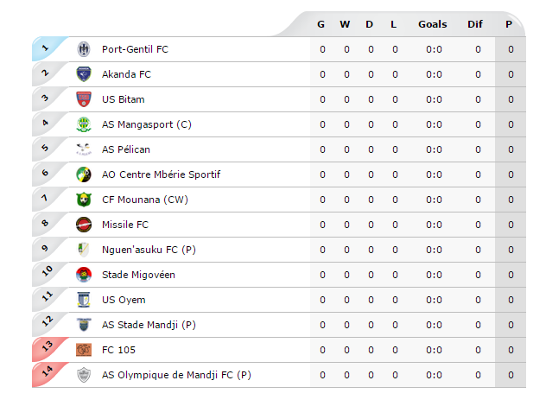Screen dimensions: 546x406
Task: Click the P points column header
Action: coord(509,24)
